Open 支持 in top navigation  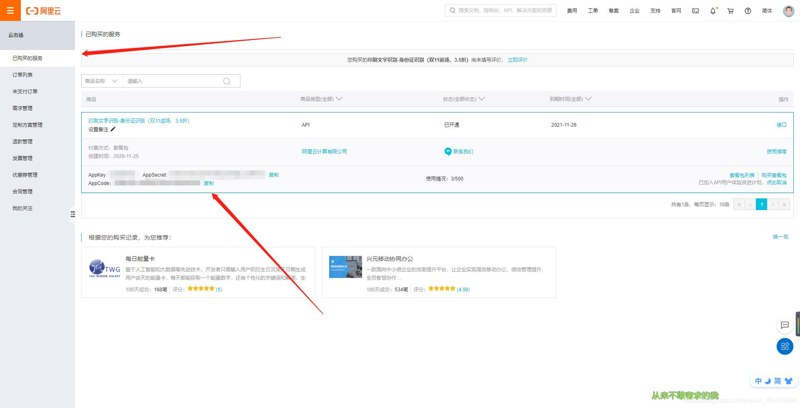click(x=655, y=11)
